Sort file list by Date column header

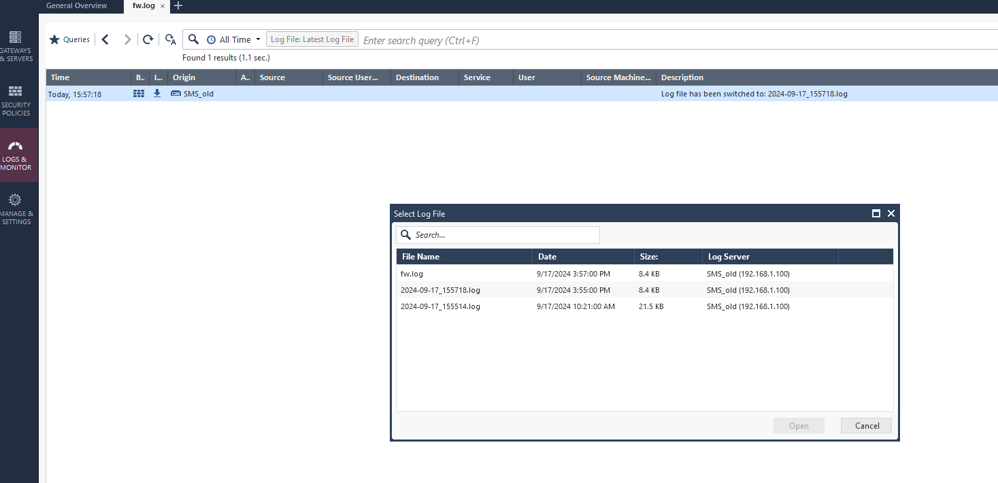click(548, 257)
